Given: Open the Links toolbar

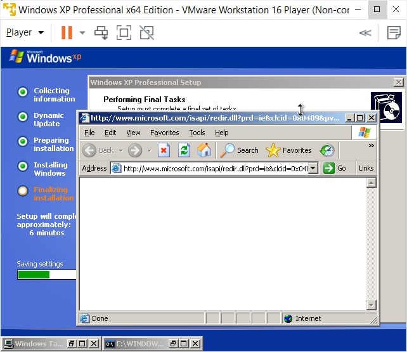Looking at the screenshot, I should [x=366, y=168].
